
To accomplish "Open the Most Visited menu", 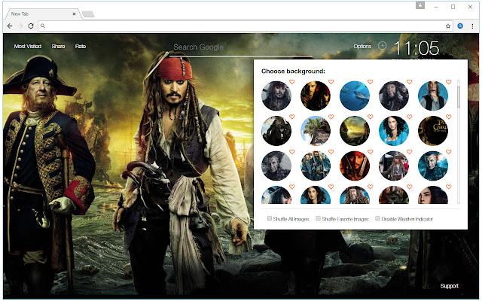I will (28, 47).
